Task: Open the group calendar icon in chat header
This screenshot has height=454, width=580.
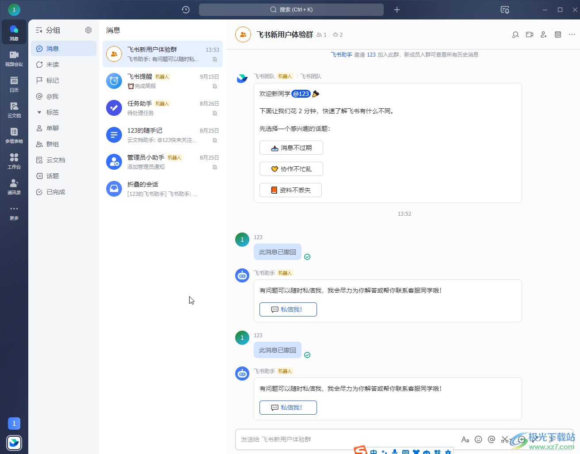Action: tap(558, 34)
